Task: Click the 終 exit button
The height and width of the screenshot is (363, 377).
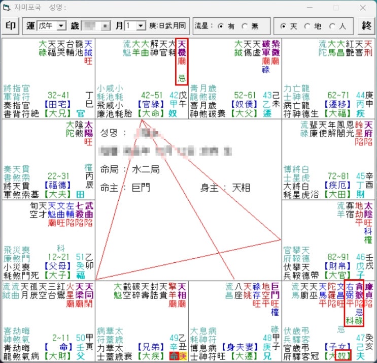Action: click(x=366, y=25)
